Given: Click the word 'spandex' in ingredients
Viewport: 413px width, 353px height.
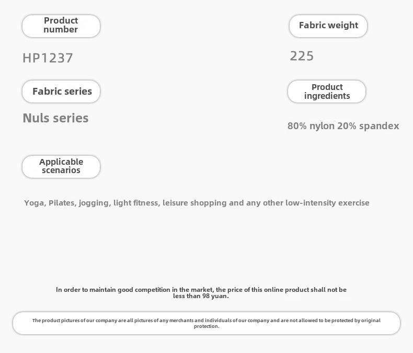Looking at the screenshot, I should click(379, 126).
